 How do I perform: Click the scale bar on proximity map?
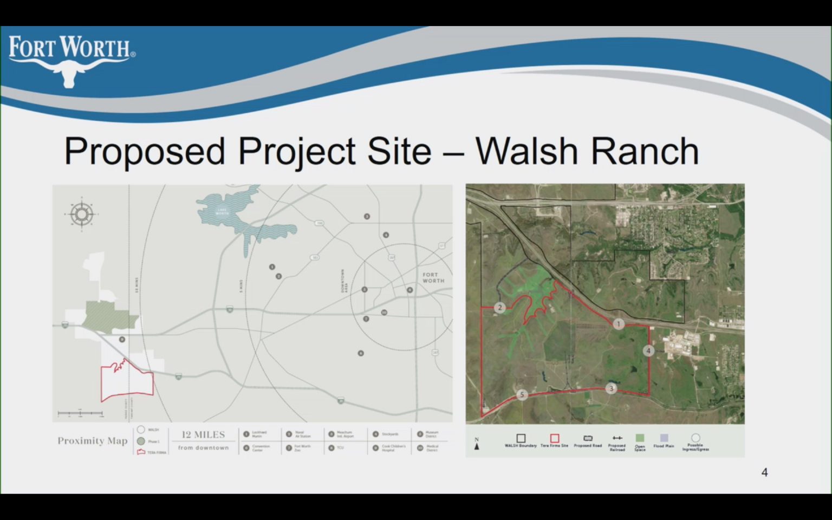click(80, 413)
